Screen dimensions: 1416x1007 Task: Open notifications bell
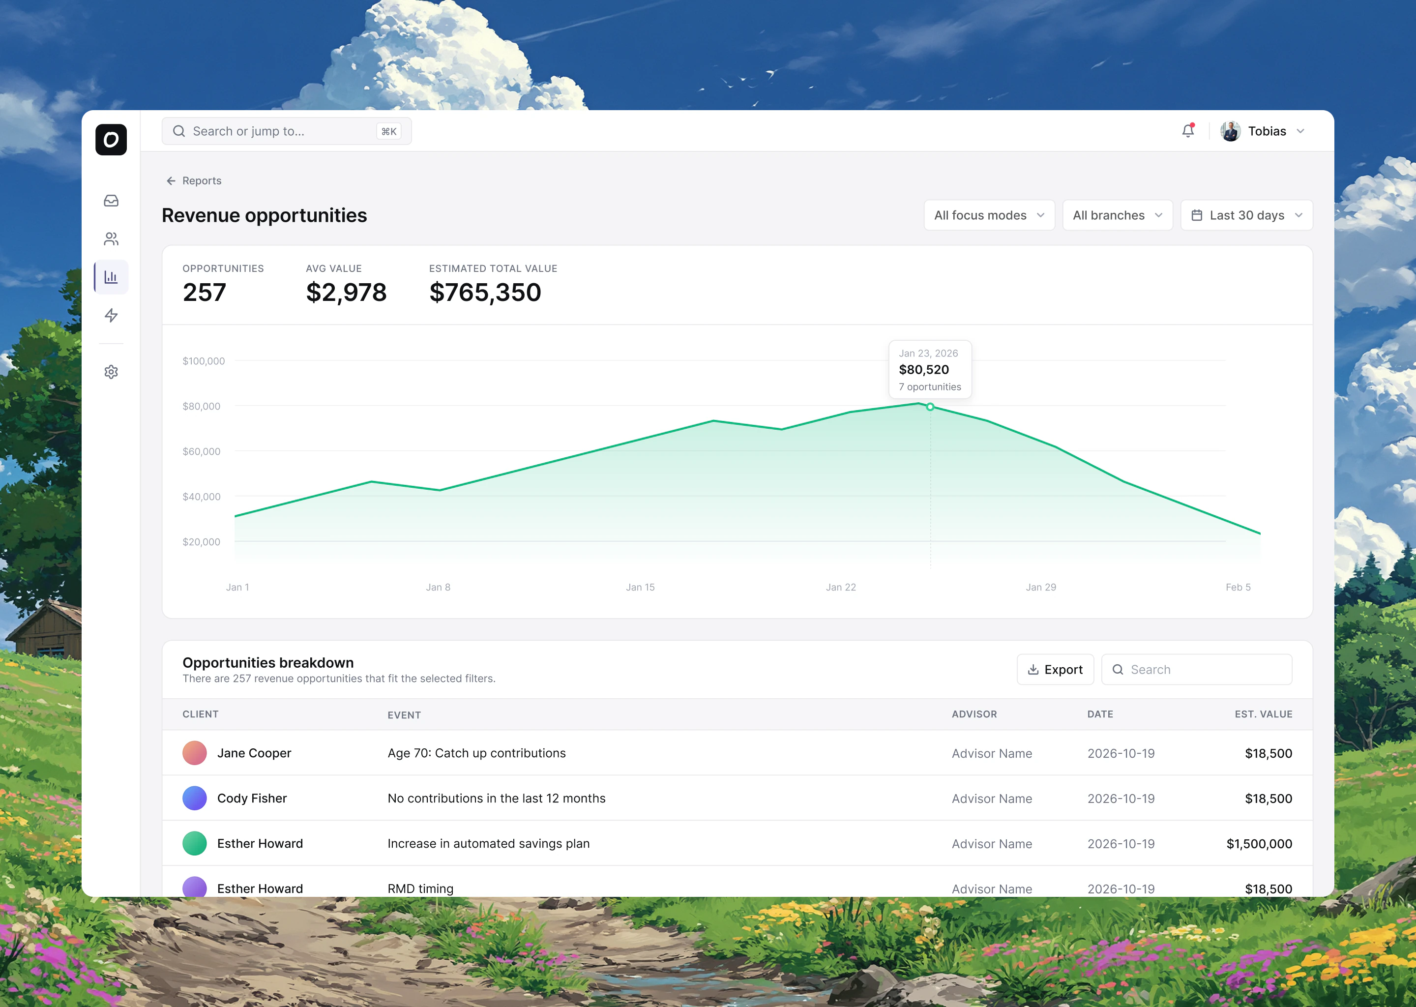point(1188,131)
